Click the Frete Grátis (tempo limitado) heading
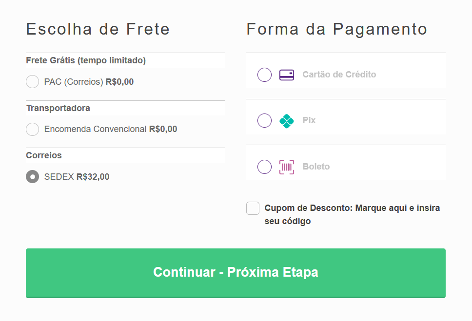Viewport: 472px width, 321px height. coord(86,60)
